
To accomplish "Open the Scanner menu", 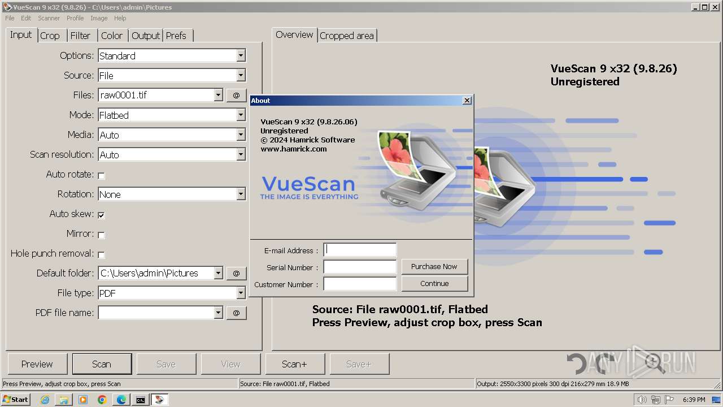I will pos(49,18).
